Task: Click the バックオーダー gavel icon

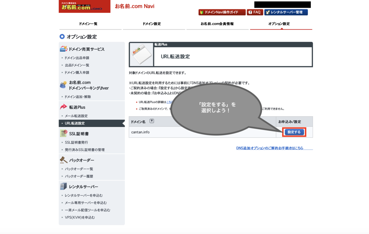Action: coord(63,160)
